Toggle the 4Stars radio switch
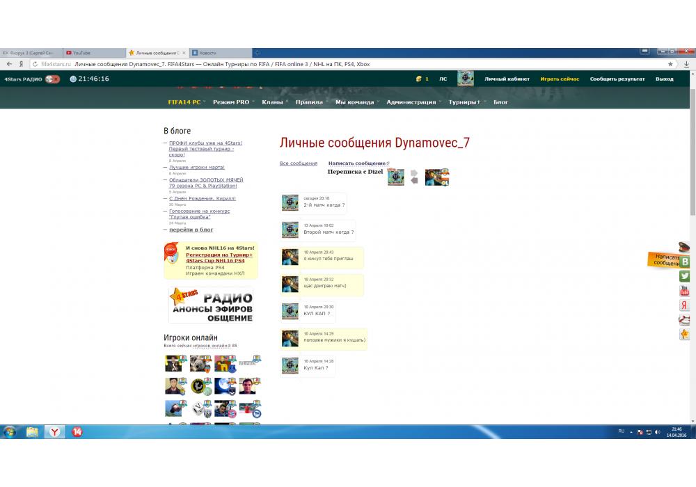The height and width of the screenshot is (487, 696). pos(52,79)
